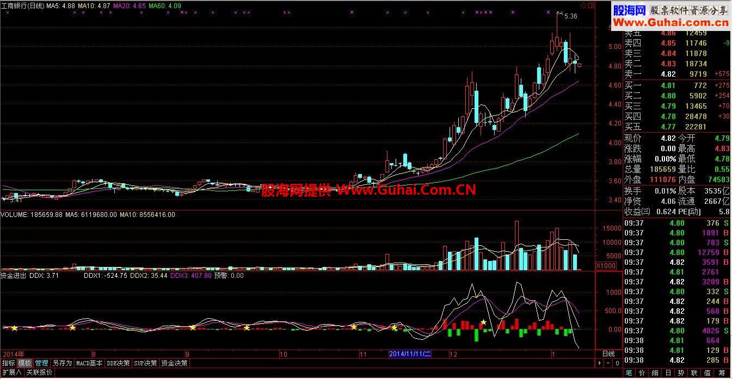Select the 09:38 tick row with volume 285

point(677,360)
